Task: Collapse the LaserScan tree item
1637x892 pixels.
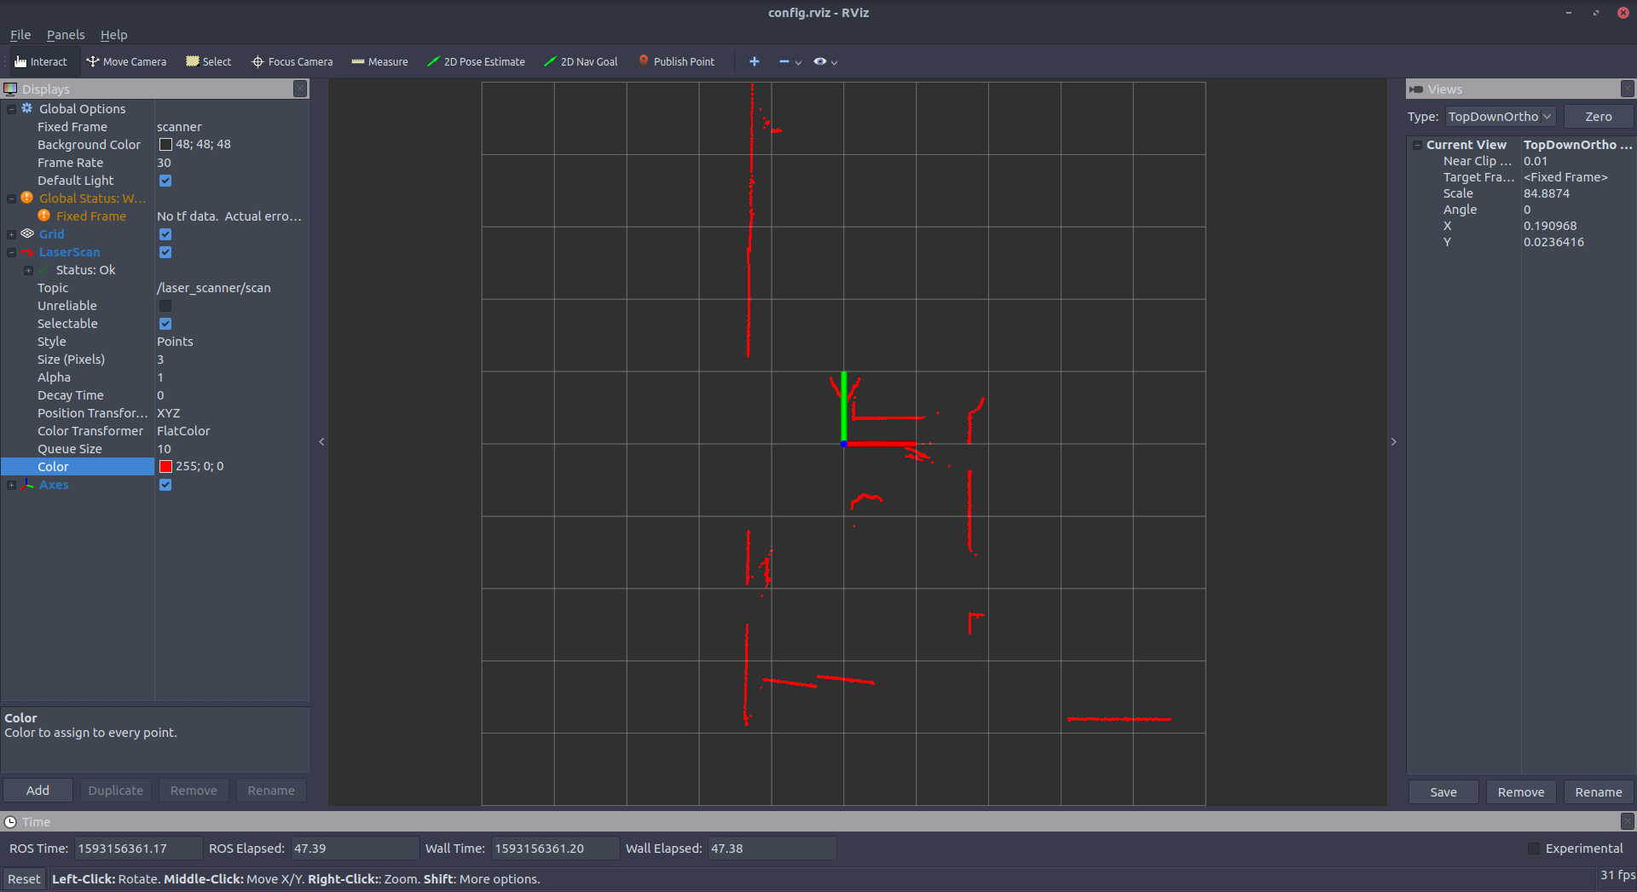Action: point(11,252)
